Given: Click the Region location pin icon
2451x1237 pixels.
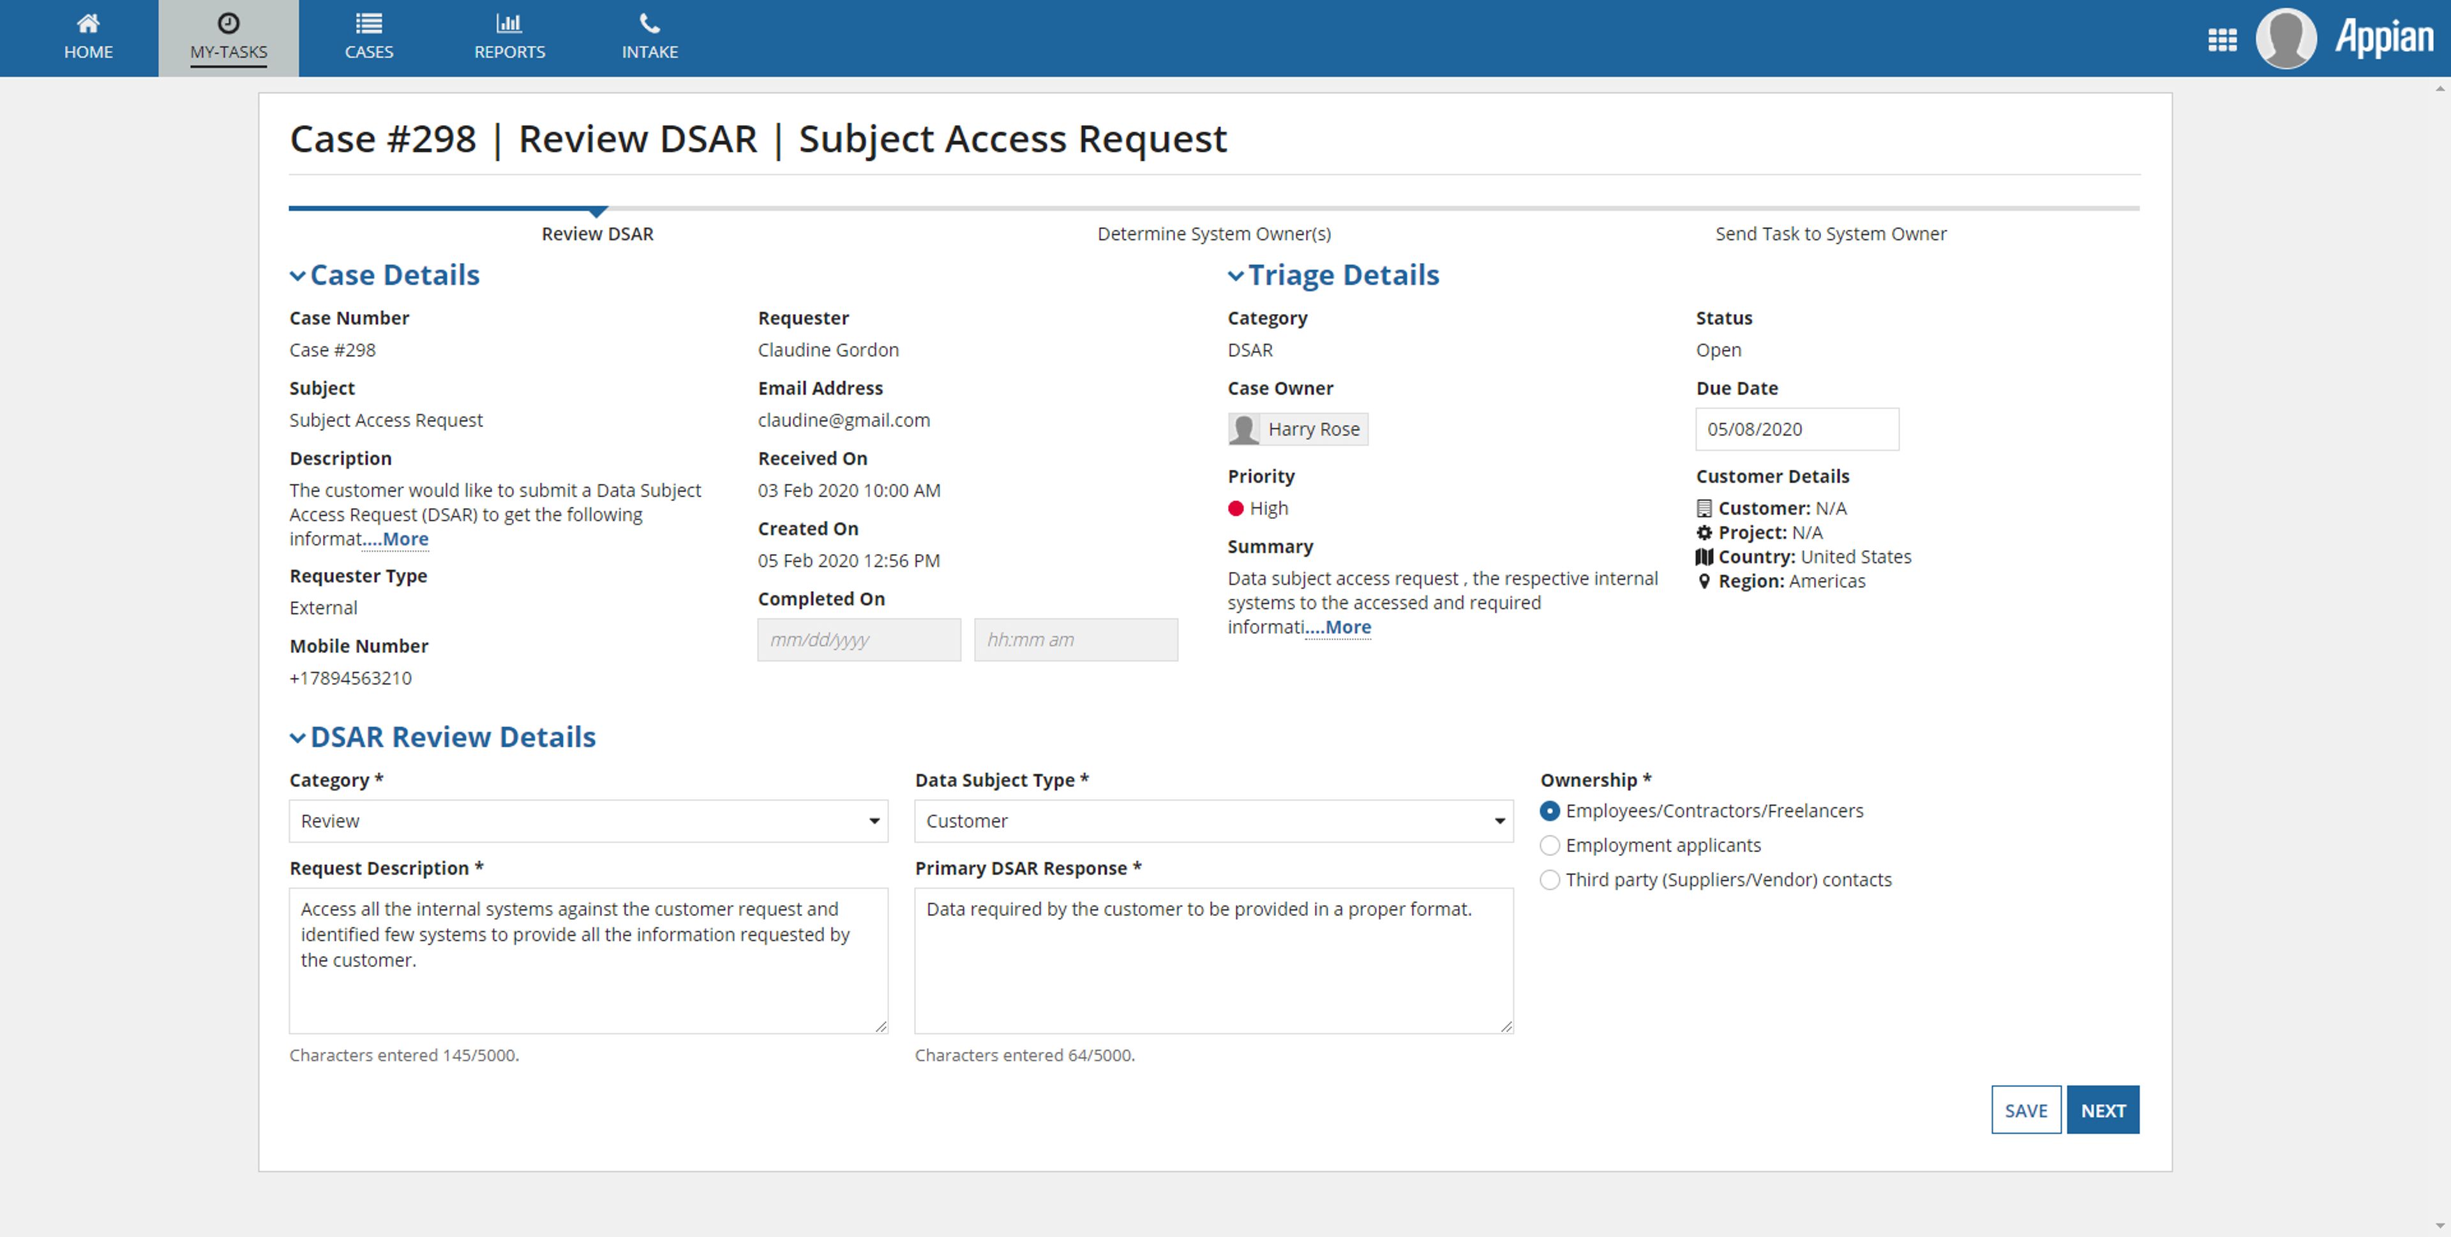Looking at the screenshot, I should (1704, 581).
